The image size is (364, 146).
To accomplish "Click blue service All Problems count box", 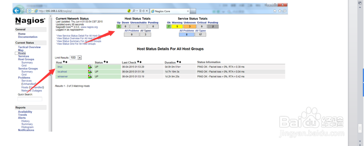I will click(x=187, y=35).
